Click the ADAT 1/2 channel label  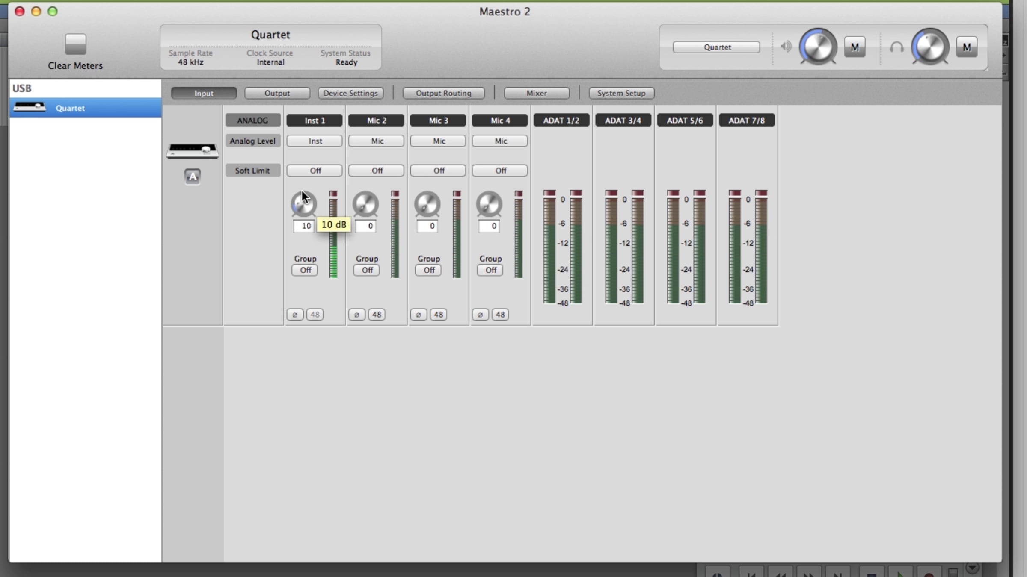[x=561, y=121]
